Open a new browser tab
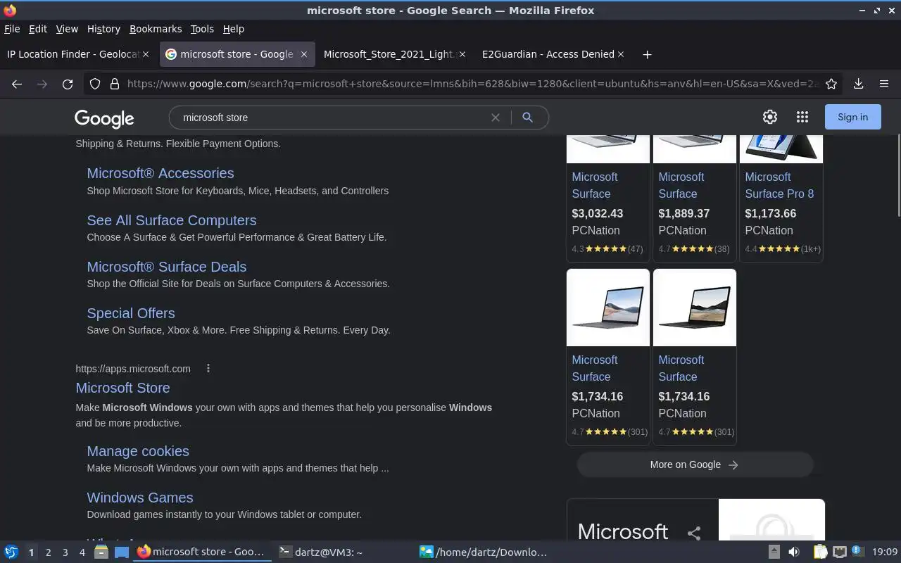901x563 pixels. (647, 54)
